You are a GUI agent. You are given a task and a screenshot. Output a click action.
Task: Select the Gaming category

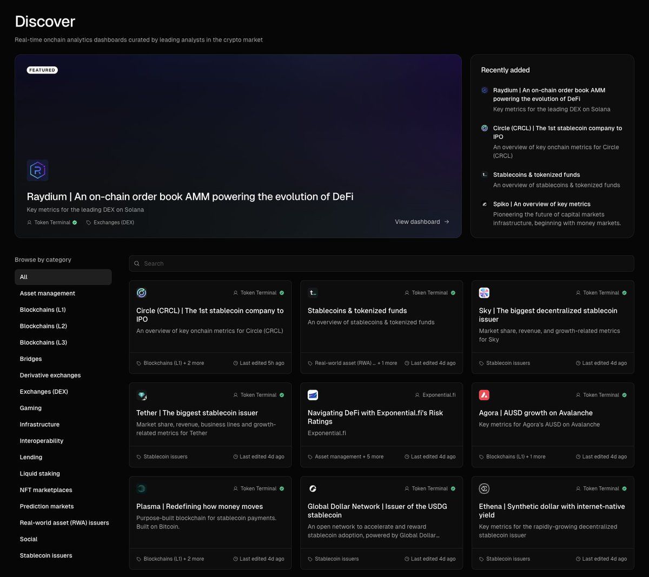click(63, 408)
